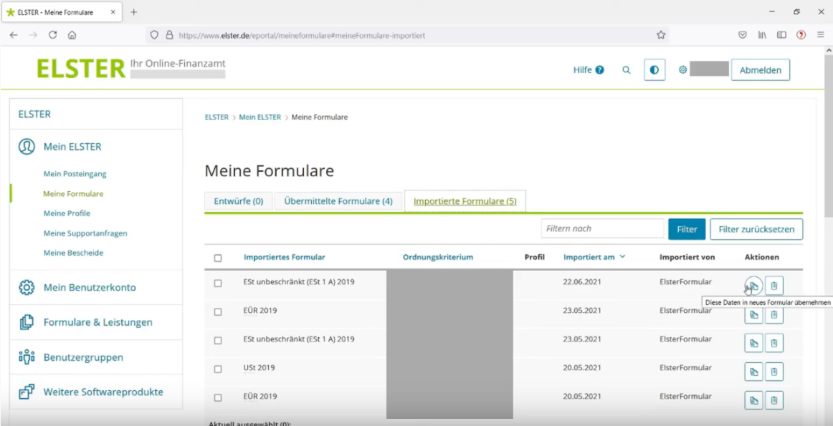Image resolution: width=833 pixels, height=426 pixels.
Task: Copy data of EÜR 2019 imported 20.05.2021
Action: point(753,400)
